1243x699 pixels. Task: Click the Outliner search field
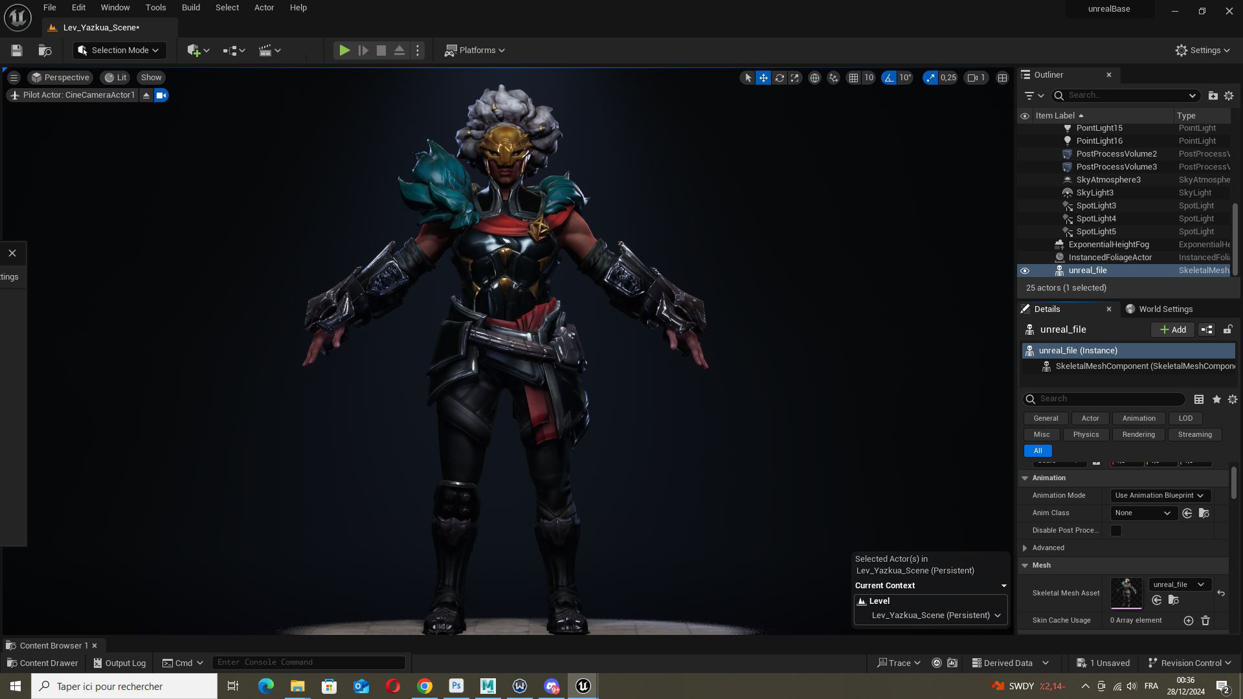point(1125,95)
